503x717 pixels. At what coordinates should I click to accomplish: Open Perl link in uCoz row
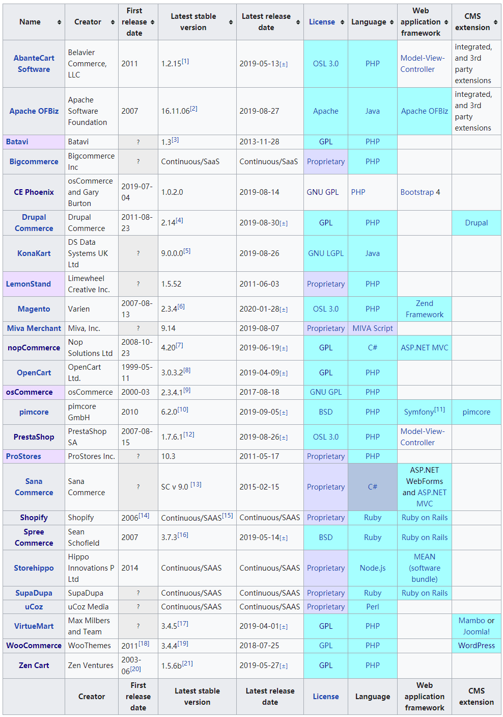pos(373,607)
